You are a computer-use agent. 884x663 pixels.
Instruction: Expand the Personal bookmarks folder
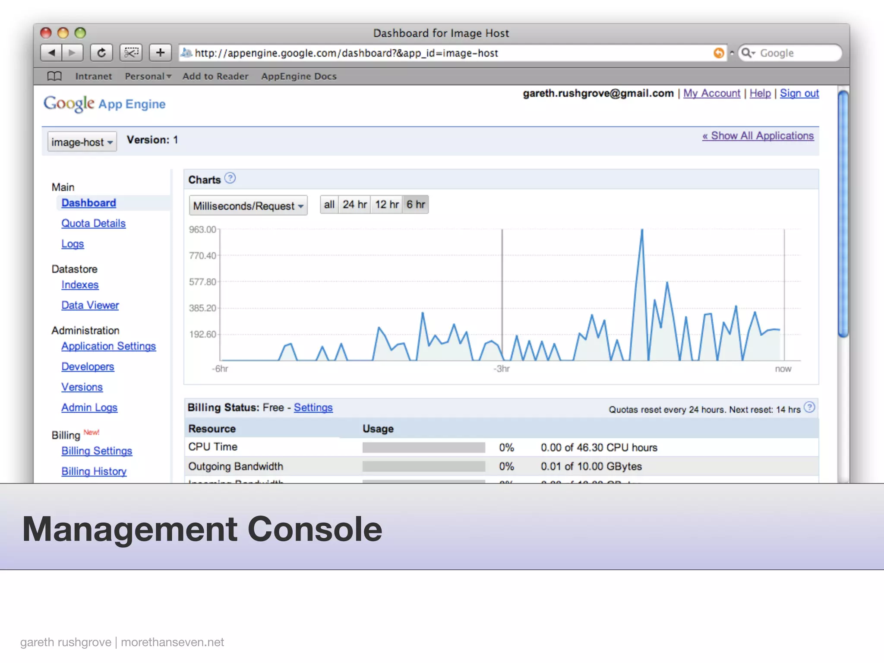click(x=148, y=76)
